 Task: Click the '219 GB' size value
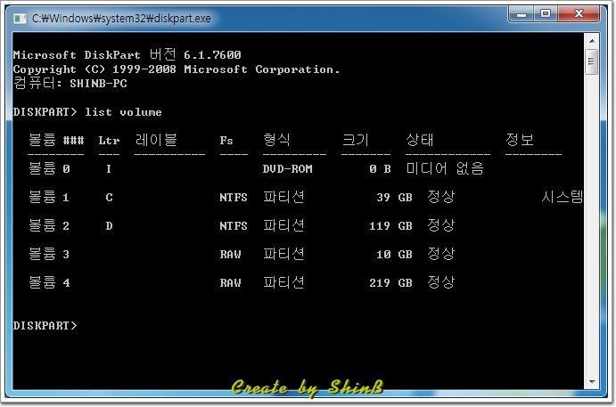point(390,283)
